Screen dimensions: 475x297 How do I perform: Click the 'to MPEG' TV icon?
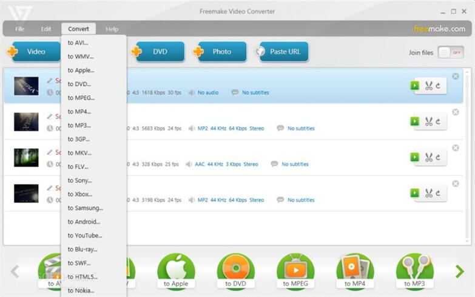[295, 271]
